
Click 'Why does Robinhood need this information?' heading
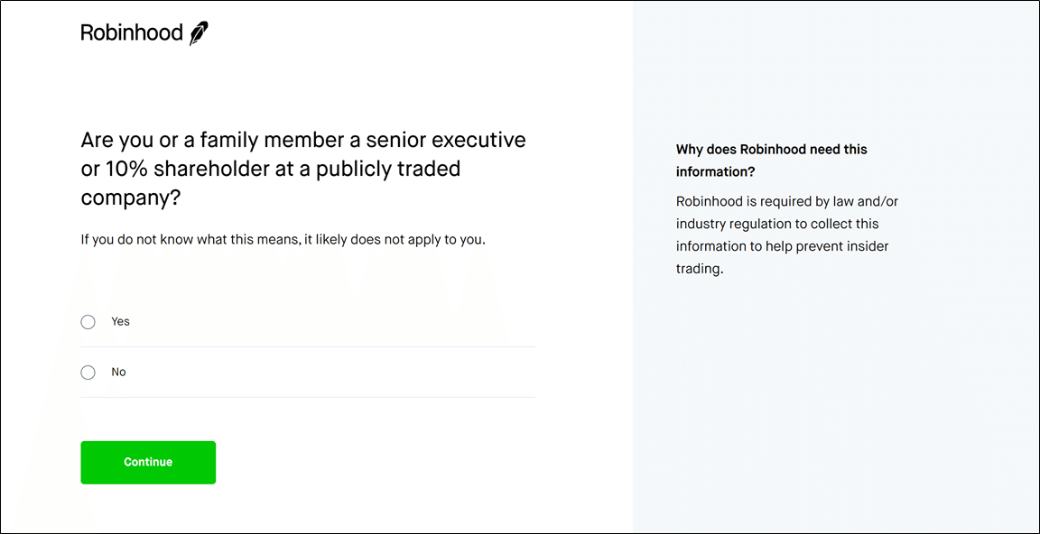coord(771,161)
